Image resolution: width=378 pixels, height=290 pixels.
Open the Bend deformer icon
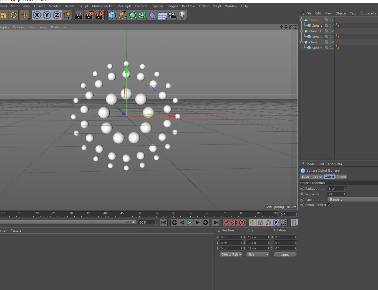point(152,15)
